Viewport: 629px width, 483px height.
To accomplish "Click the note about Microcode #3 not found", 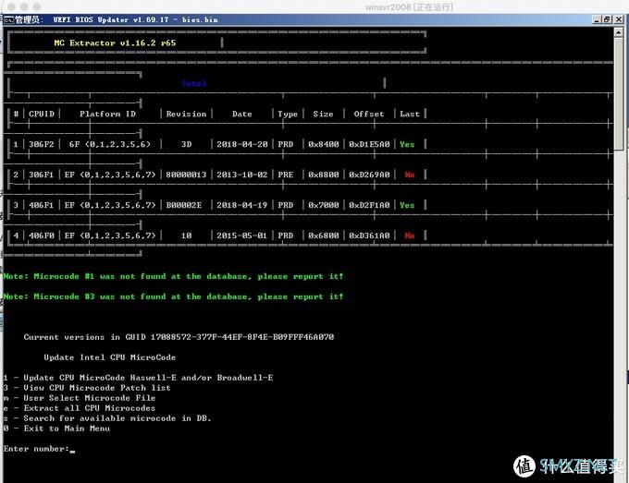I will [173, 296].
